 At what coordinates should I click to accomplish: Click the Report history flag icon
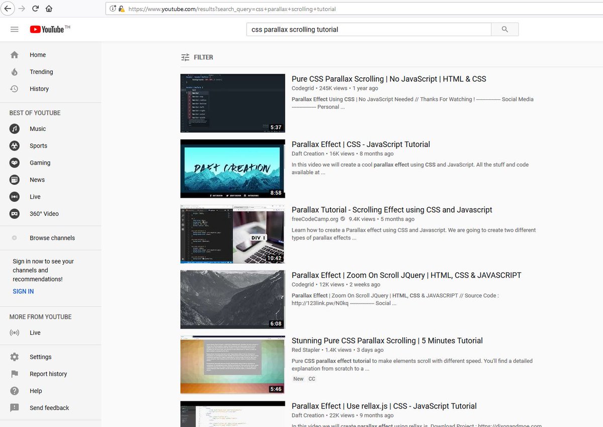coord(15,374)
